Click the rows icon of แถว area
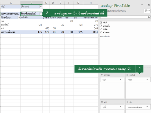 point(102,102)
